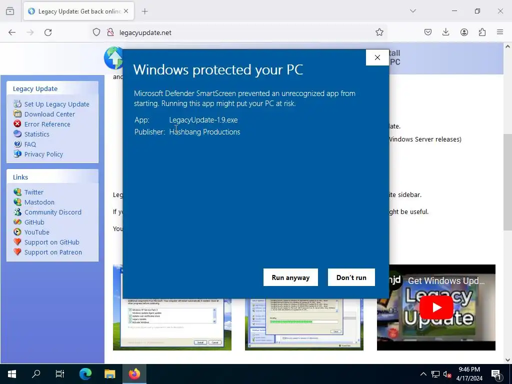Open Community Discord link
512x384 pixels.
(x=53, y=212)
